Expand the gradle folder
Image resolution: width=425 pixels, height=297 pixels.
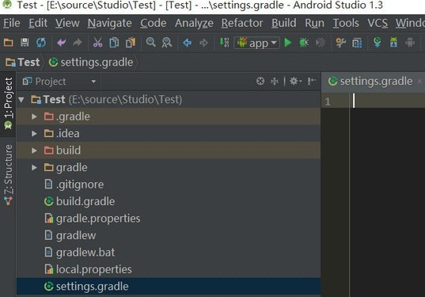tap(34, 168)
